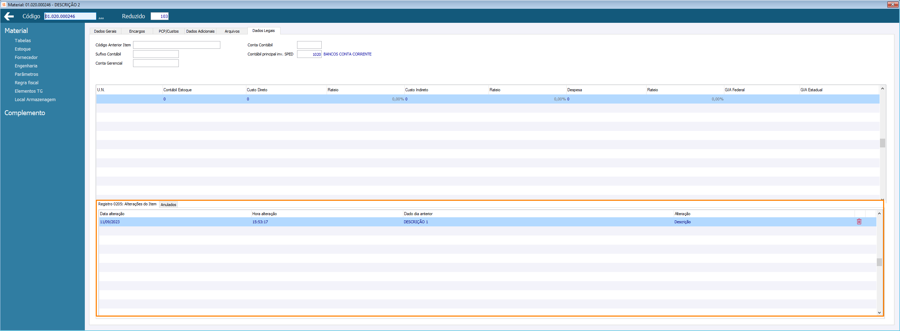This screenshot has height=331, width=900.
Task: Switch to Dados Gerais tab
Action: click(105, 31)
